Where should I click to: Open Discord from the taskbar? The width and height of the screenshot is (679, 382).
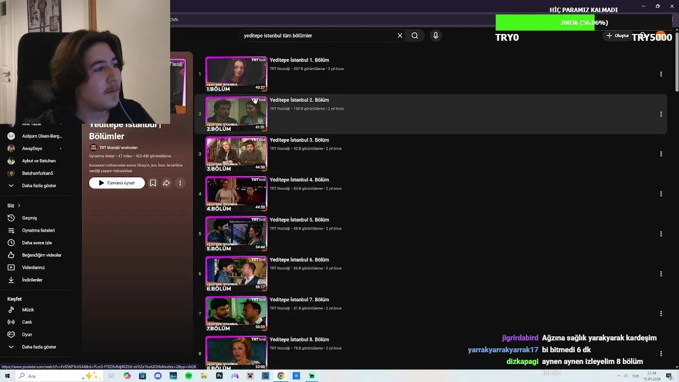click(x=158, y=376)
